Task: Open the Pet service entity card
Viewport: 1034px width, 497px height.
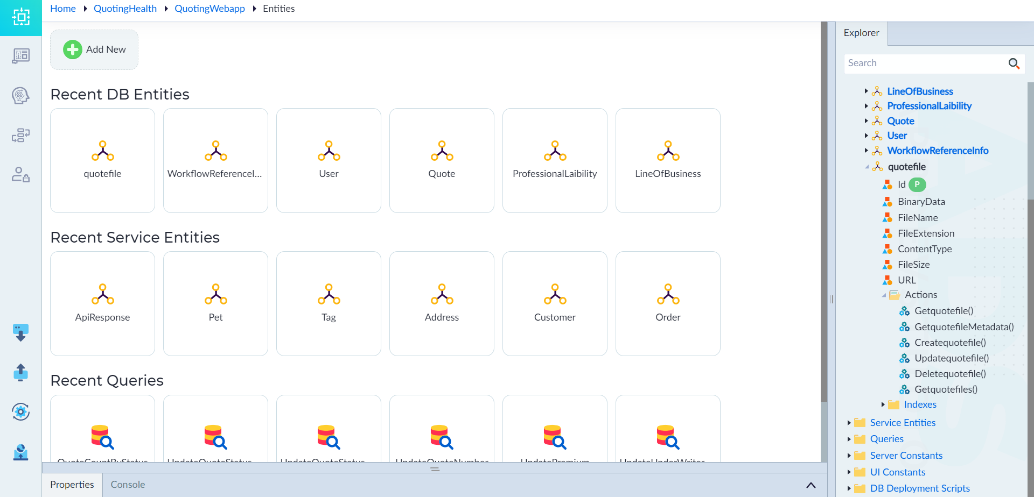Action: [x=215, y=303]
